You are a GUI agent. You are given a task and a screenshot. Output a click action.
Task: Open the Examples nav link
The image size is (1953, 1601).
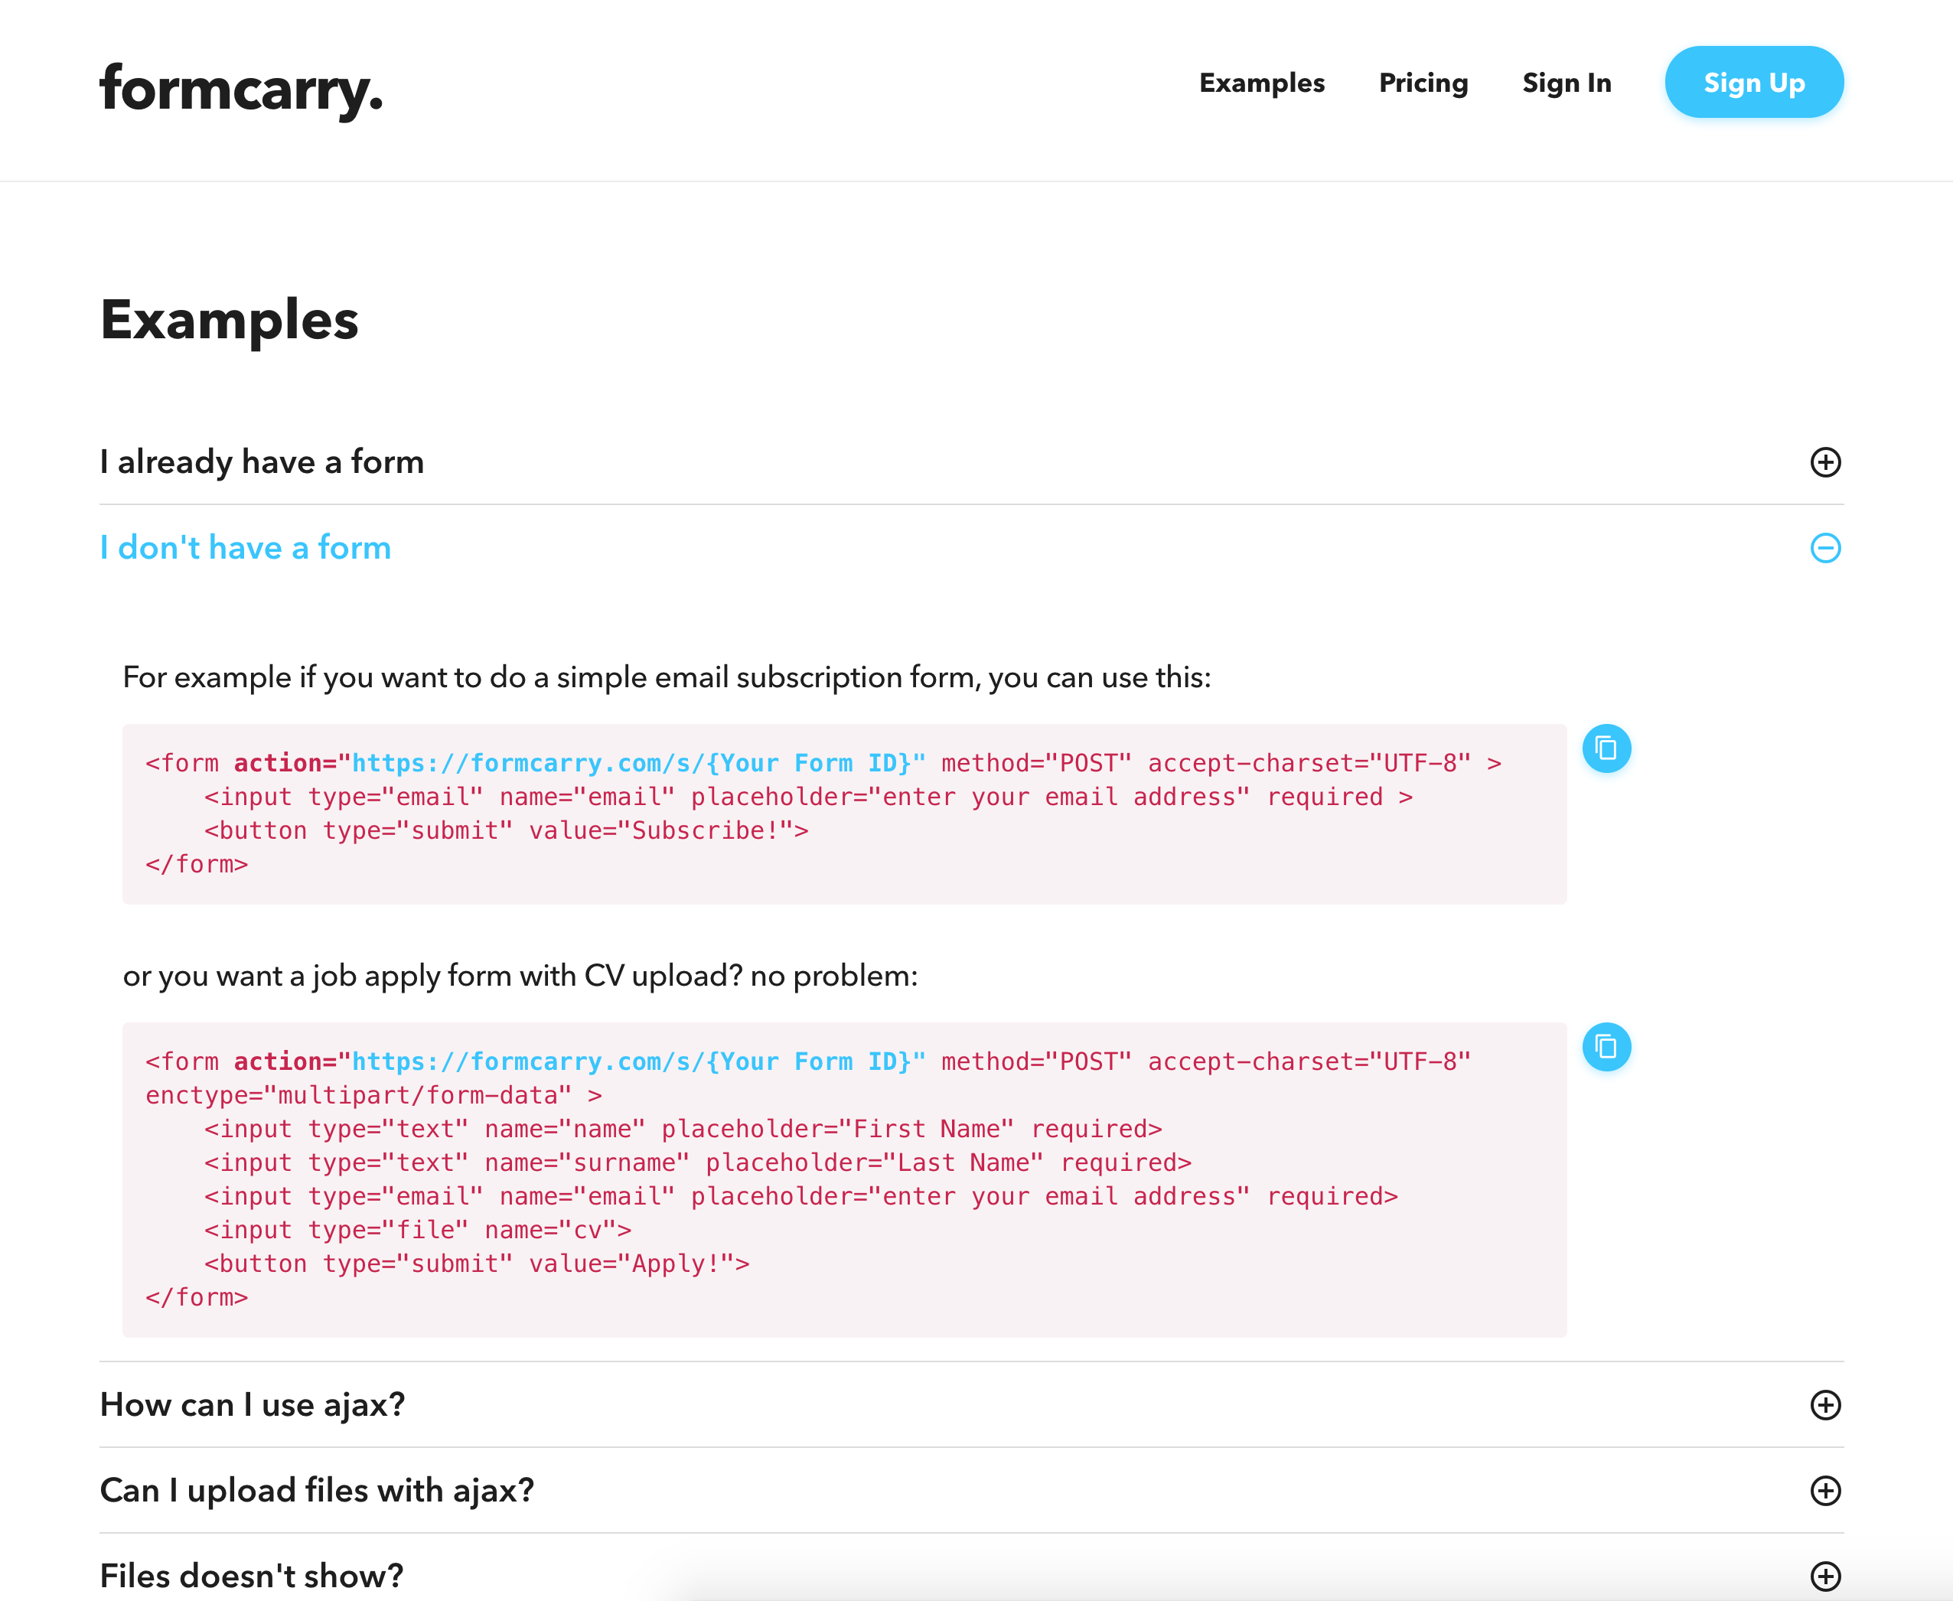1261,83
